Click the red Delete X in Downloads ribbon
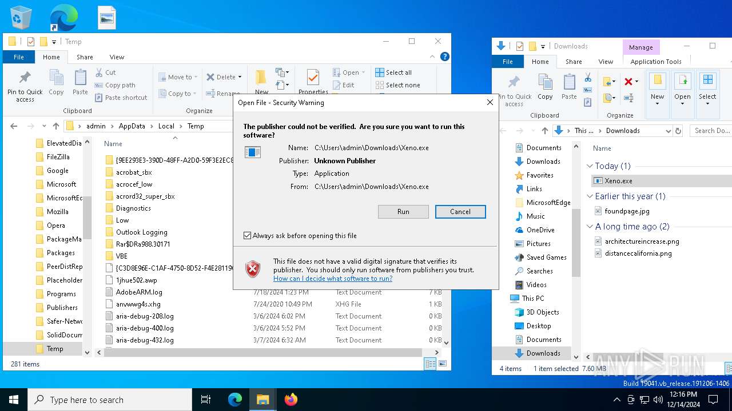This screenshot has width=732, height=411. (x=628, y=82)
